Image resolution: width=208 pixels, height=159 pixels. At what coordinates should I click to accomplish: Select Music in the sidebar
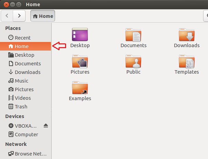click(25, 81)
